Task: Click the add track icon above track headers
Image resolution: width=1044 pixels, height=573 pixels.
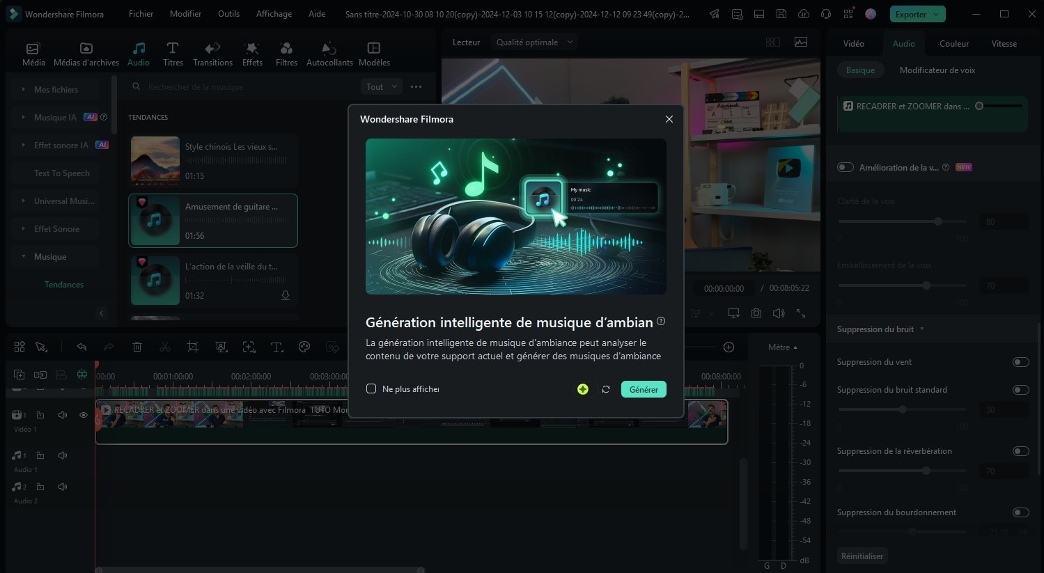Action: pos(20,375)
